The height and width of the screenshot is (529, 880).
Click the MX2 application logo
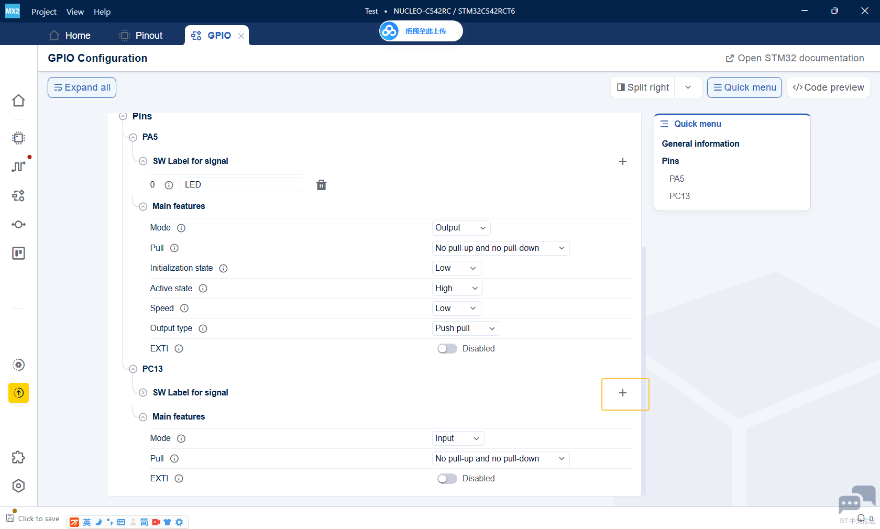13,11
